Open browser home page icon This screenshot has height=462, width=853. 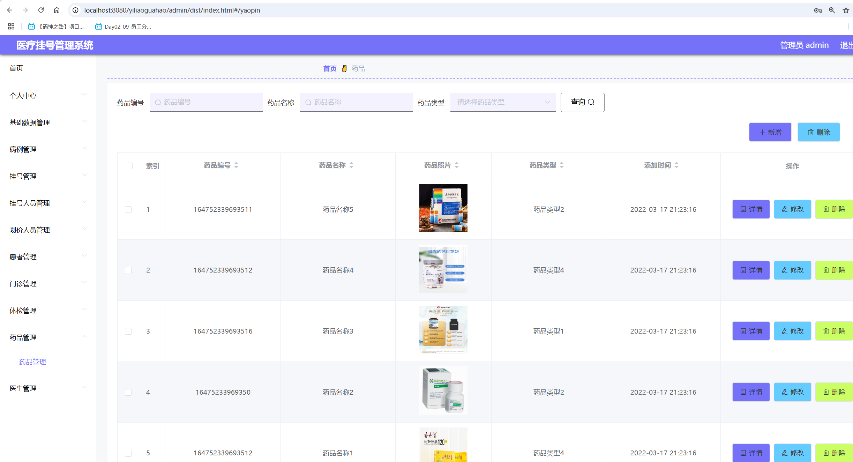(x=57, y=10)
